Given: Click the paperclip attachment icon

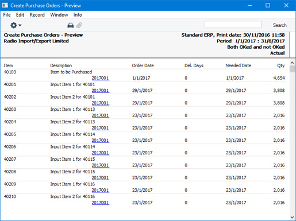Looking at the screenshot, I should click(x=79, y=25).
